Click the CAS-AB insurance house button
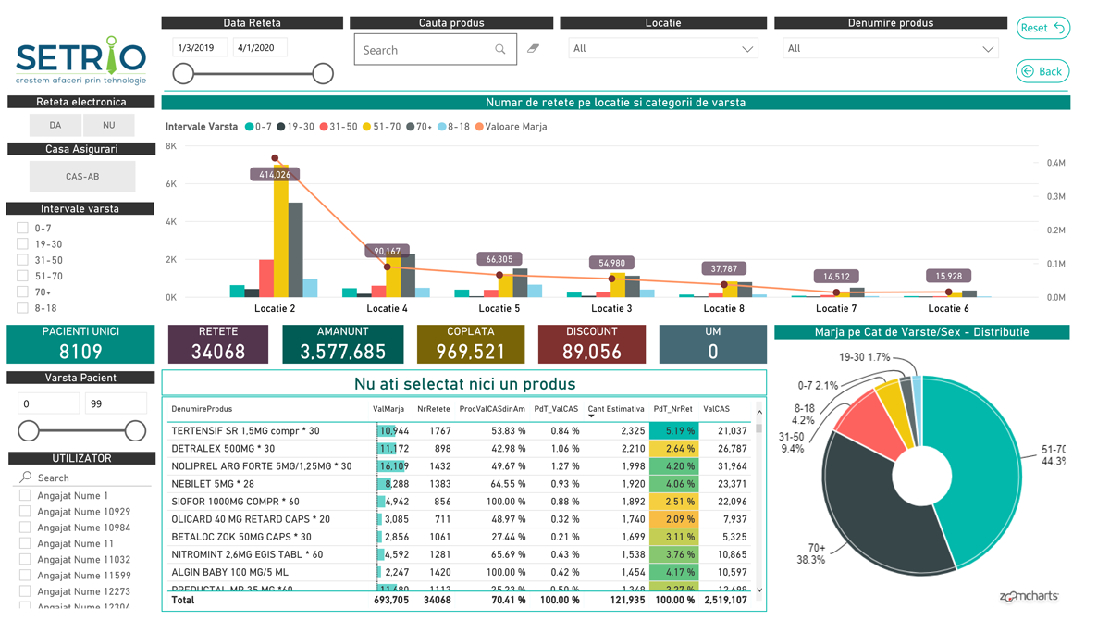 click(x=82, y=176)
